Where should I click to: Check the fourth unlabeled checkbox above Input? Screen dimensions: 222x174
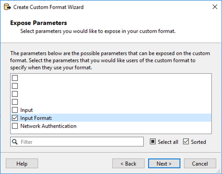(x=15, y=102)
